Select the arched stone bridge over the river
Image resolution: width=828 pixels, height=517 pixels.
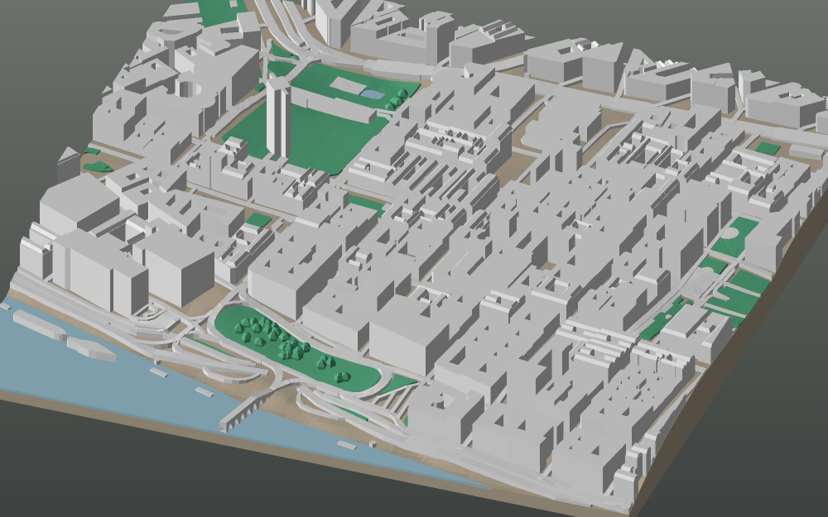click(248, 410)
